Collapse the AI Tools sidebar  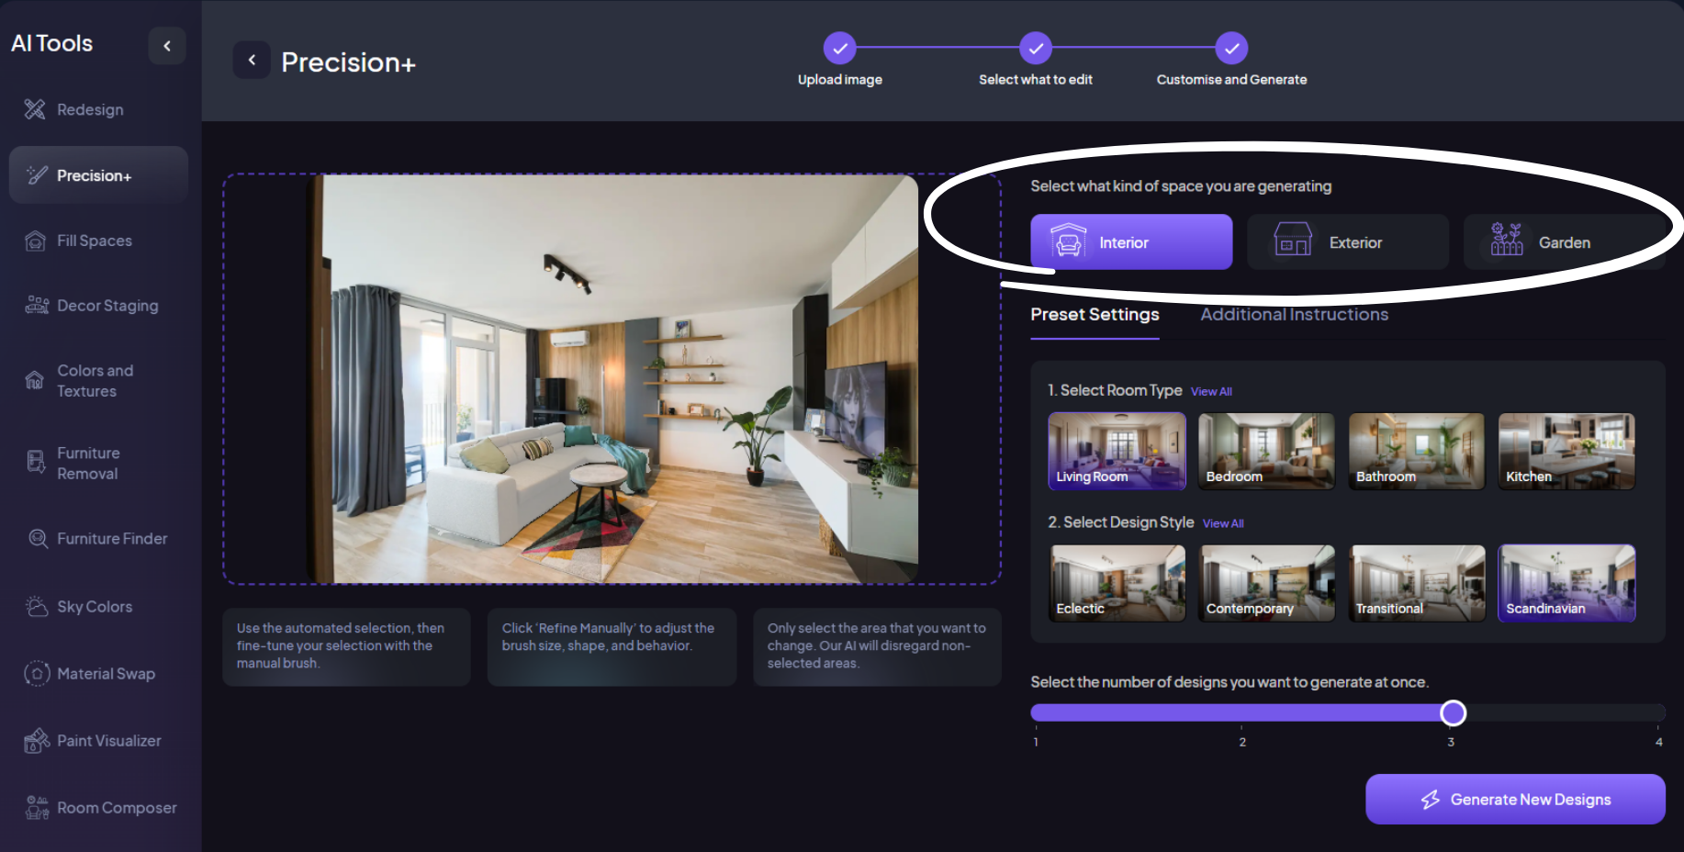[x=167, y=46]
